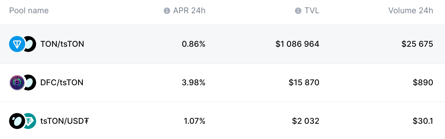Image resolution: width=445 pixels, height=139 pixels.
Task: Open the DFC/tsTON pool
Action: [62, 82]
